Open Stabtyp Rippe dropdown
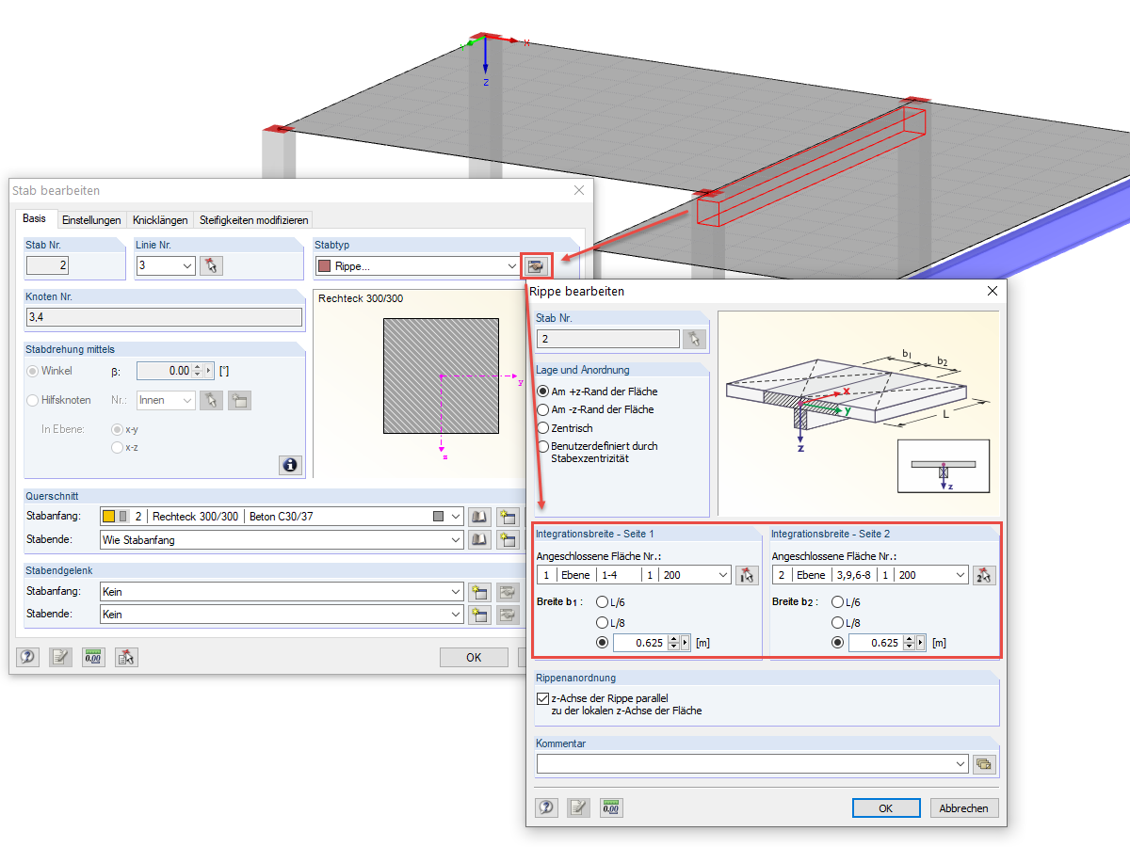The height and width of the screenshot is (847, 1130). tap(511, 266)
